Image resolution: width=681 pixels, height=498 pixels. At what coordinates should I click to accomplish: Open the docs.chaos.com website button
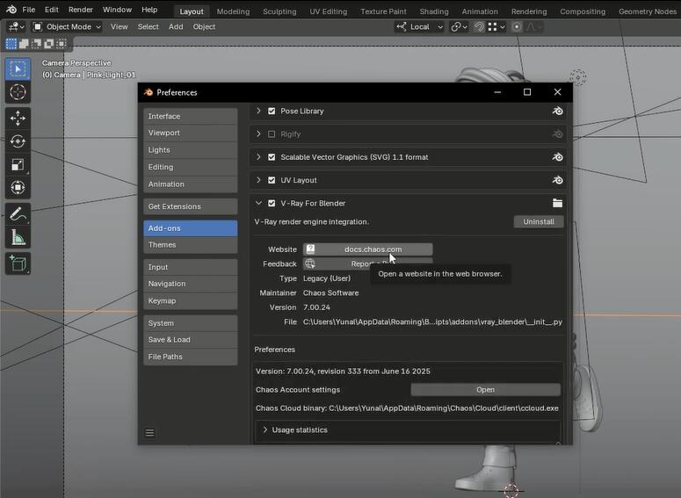coord(368,249)
